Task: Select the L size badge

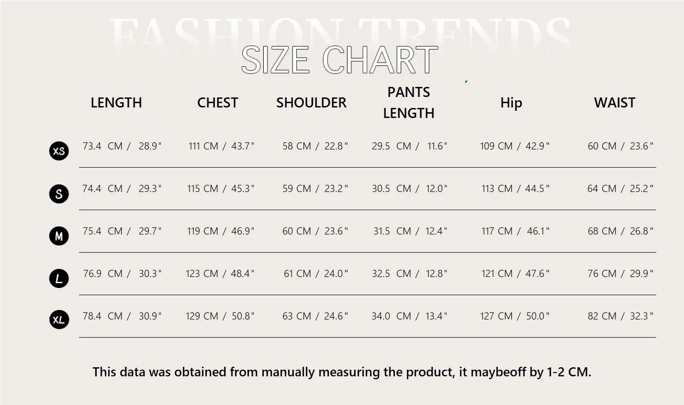Action: (x=59, y=278)
